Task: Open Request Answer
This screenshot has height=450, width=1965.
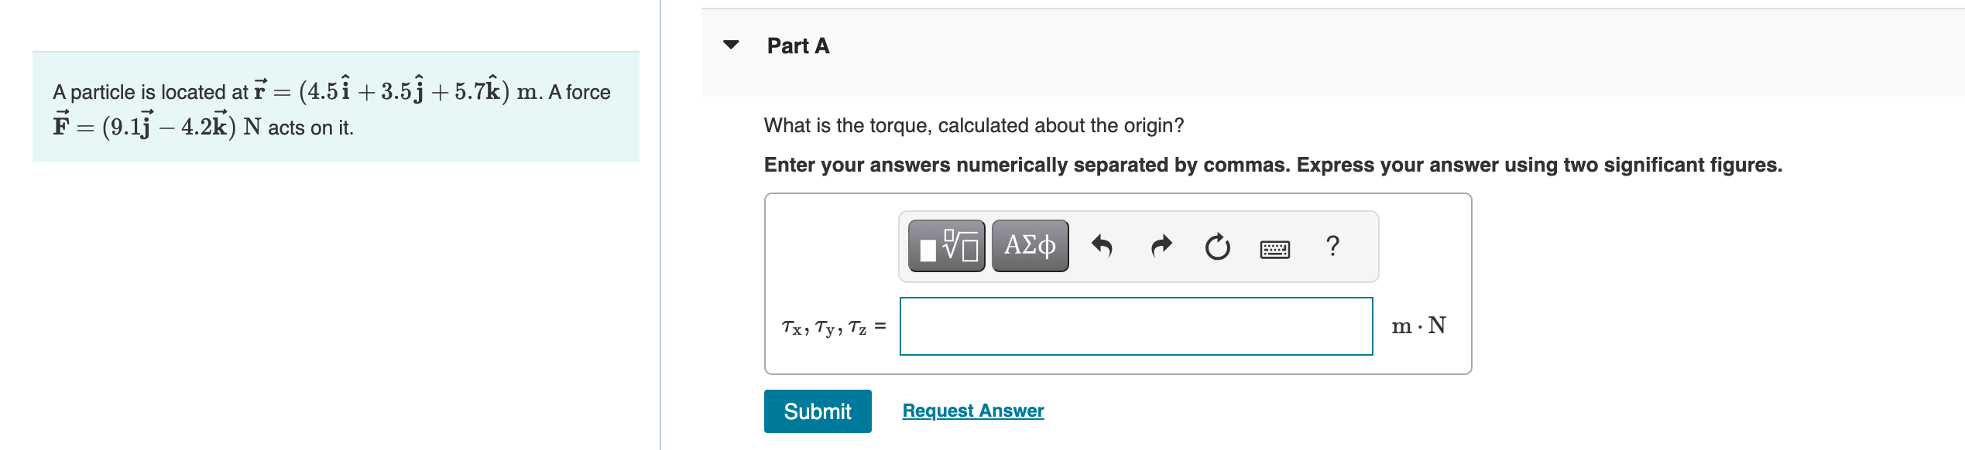Action: [972, 411]
